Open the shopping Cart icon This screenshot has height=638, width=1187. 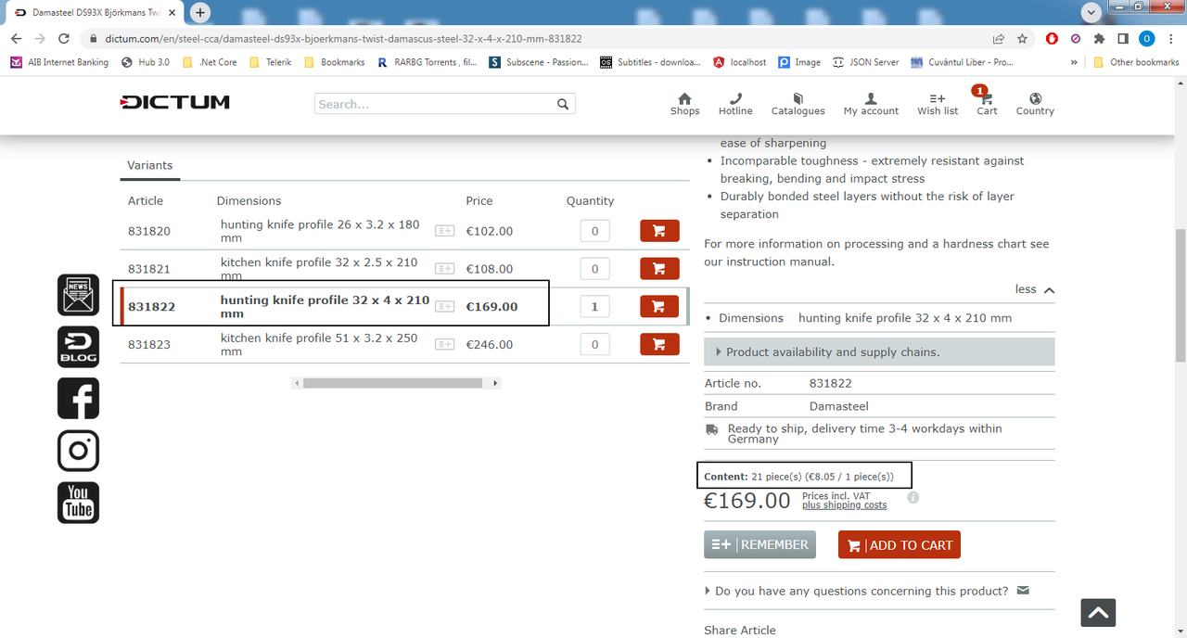tap(987, 102)
